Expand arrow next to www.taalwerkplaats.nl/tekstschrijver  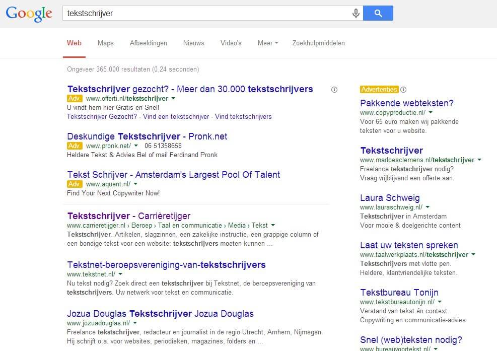click(x=473, y=254)
